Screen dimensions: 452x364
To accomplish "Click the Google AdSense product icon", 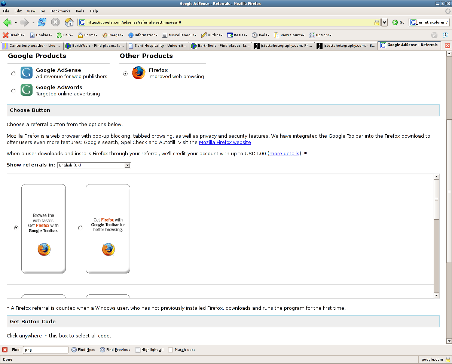I will coord(27,73).
